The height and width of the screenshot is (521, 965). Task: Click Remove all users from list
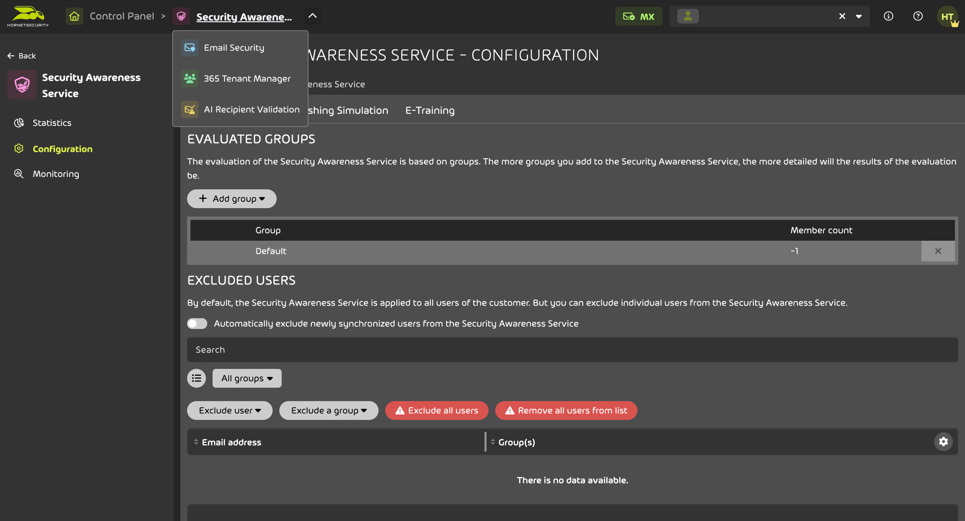(x=566, y=410)
